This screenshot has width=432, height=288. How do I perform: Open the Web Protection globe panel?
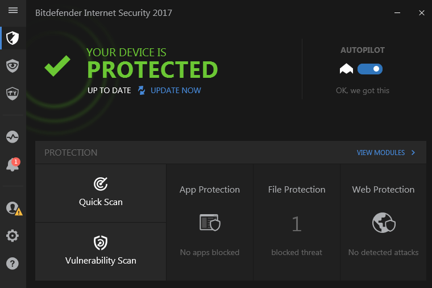pos(383,222)
